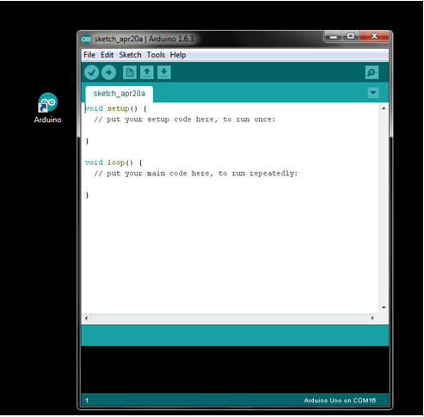Click the horizontal scrollbar right arrow
This screenshot has height=417, width=424.
[372, 318]
